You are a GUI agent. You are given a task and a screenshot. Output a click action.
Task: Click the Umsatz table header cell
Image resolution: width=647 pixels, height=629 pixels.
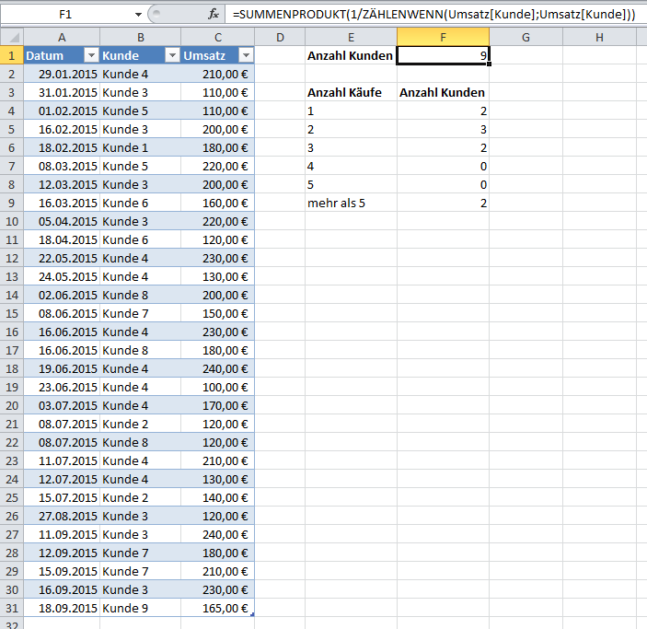[218, 55]
